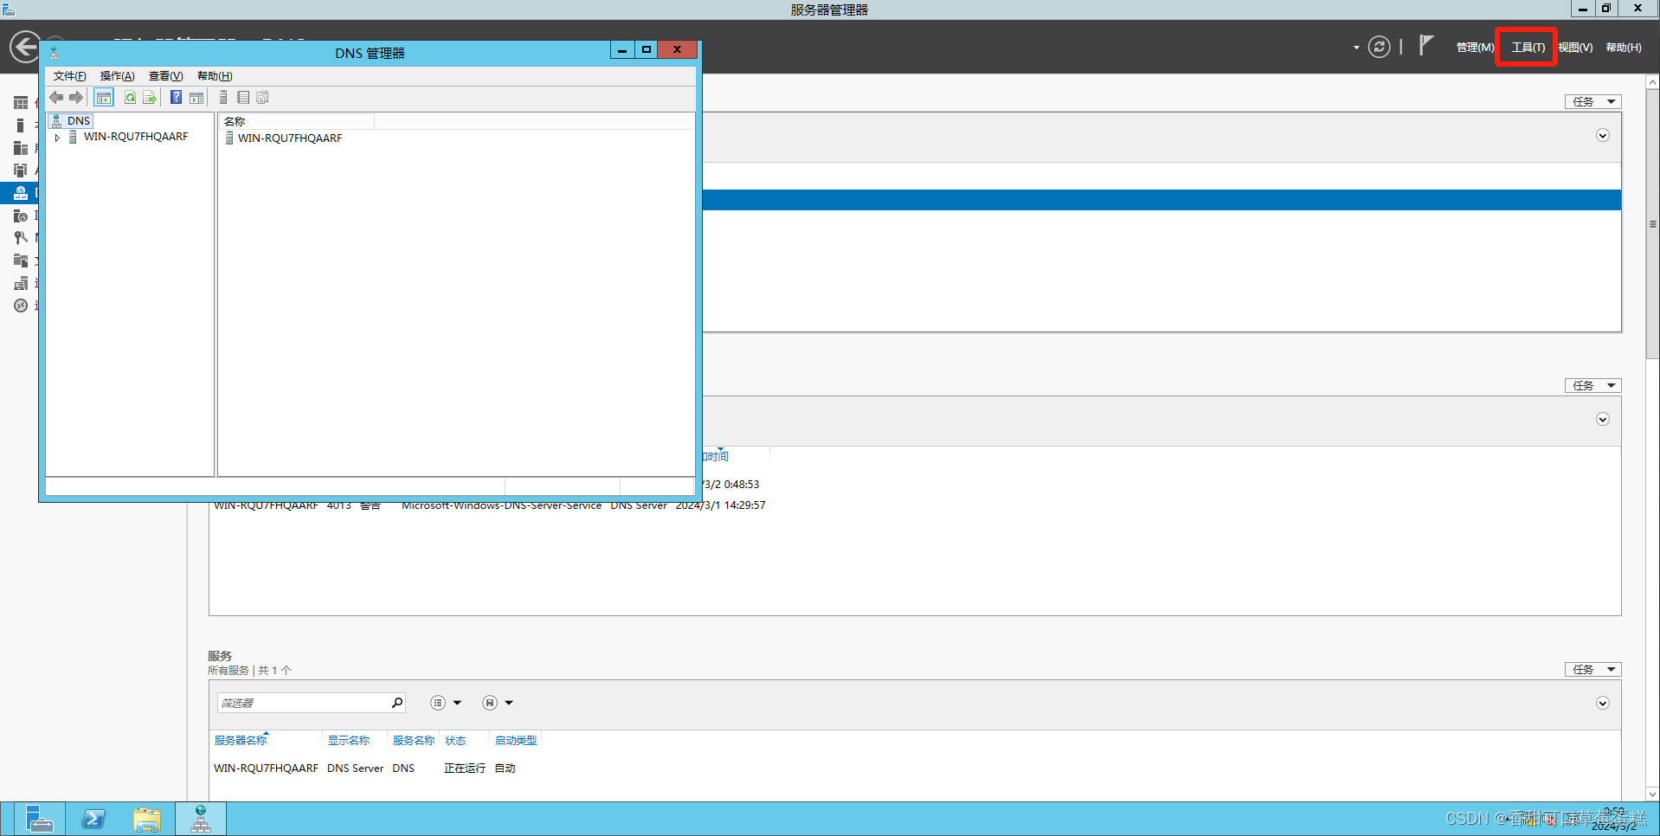Open the top 任务 tasks dropdown
Image resolution: width=1660 pixels, height=836 pixels.
[x=1592, y=102]
